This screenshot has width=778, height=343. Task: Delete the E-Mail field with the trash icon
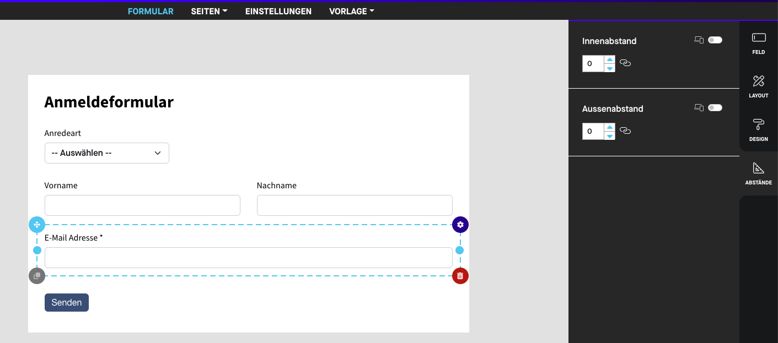(460, 276)
